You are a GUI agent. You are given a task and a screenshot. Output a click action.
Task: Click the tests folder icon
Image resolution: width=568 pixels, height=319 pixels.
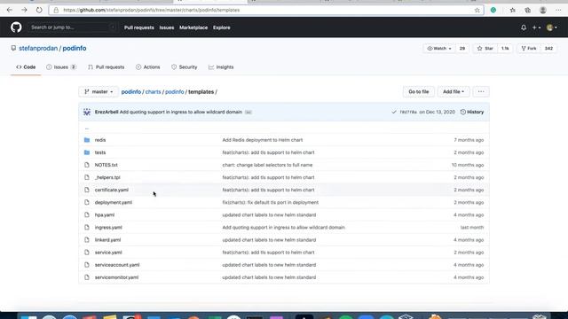[87, 152]
